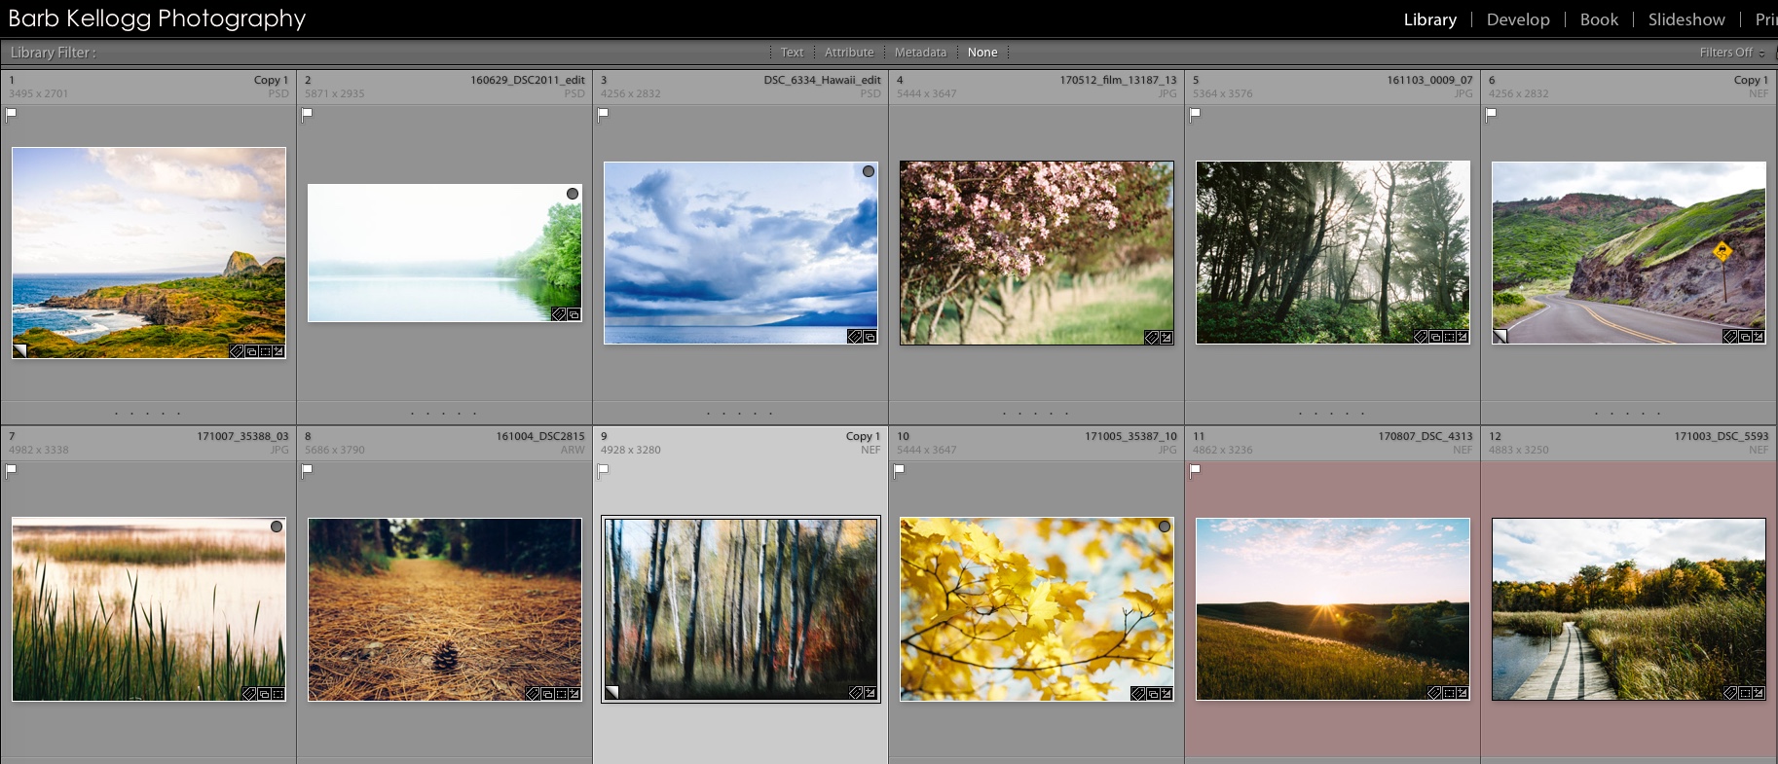Select the misty forest thumbnail

[1333, 252]
